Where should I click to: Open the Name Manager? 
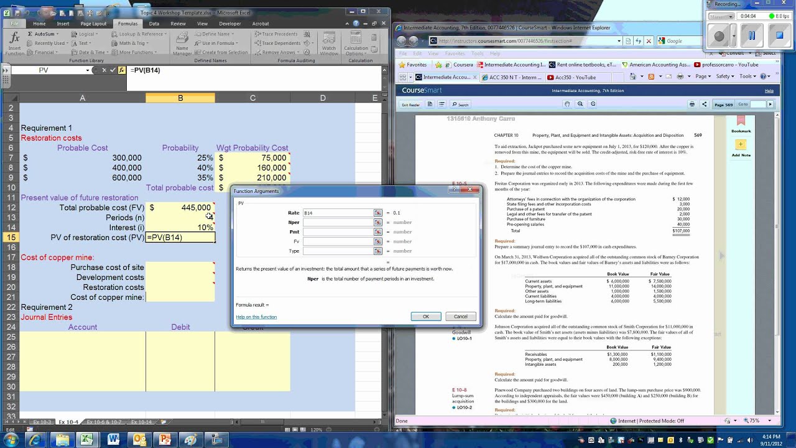(182, 44)
